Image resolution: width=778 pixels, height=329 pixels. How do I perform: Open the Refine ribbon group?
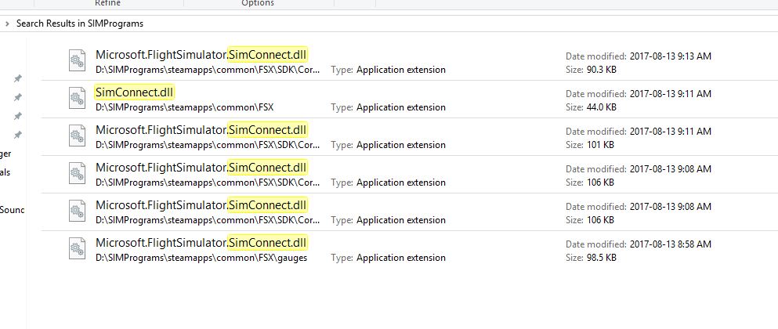pyautogui.click(x=107, y=3)
